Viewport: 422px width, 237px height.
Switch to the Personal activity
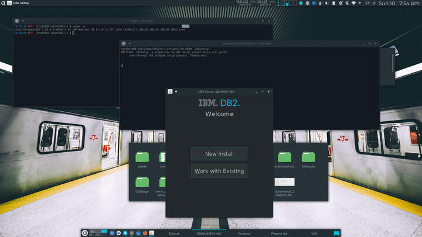244,233
